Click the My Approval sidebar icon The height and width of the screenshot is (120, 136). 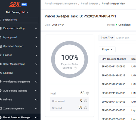pyautogui.click(x=1, y=37)
